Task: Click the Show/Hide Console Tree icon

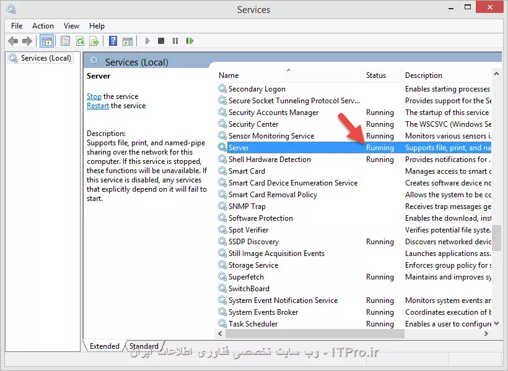Action: 46,41
